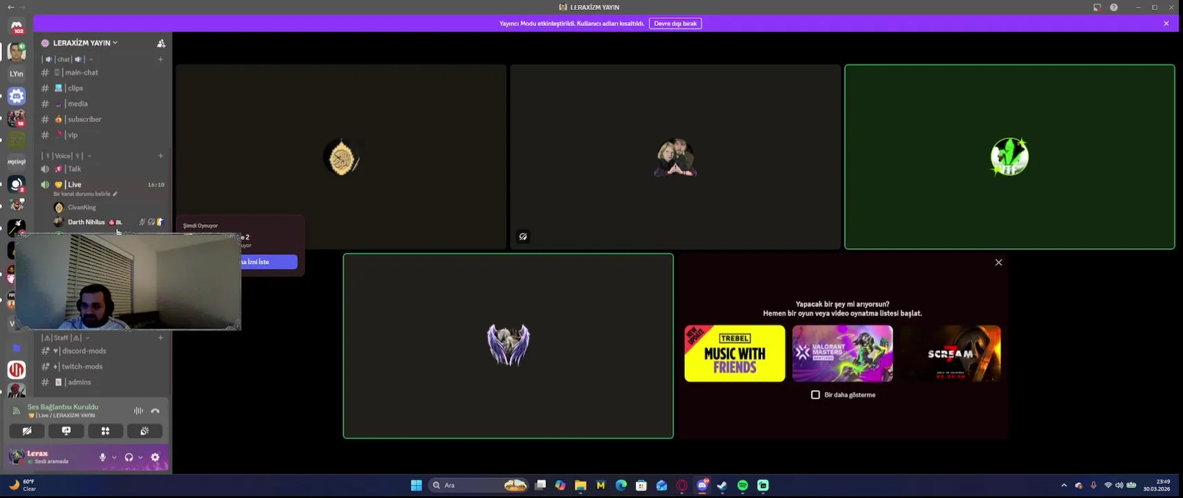Select the winged avatar participant tile
Screen dimensions: 1183x498
coord(508,346)
